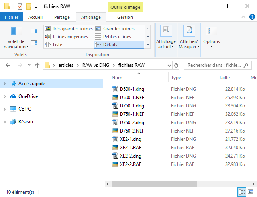Open Affichage actuel menu
This screenshot has width=257, height=197.
click(x=166, y=40)
